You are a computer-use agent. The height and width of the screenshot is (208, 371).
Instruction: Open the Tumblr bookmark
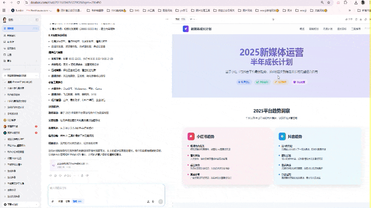pyautogui.click(x=17, y=10)
